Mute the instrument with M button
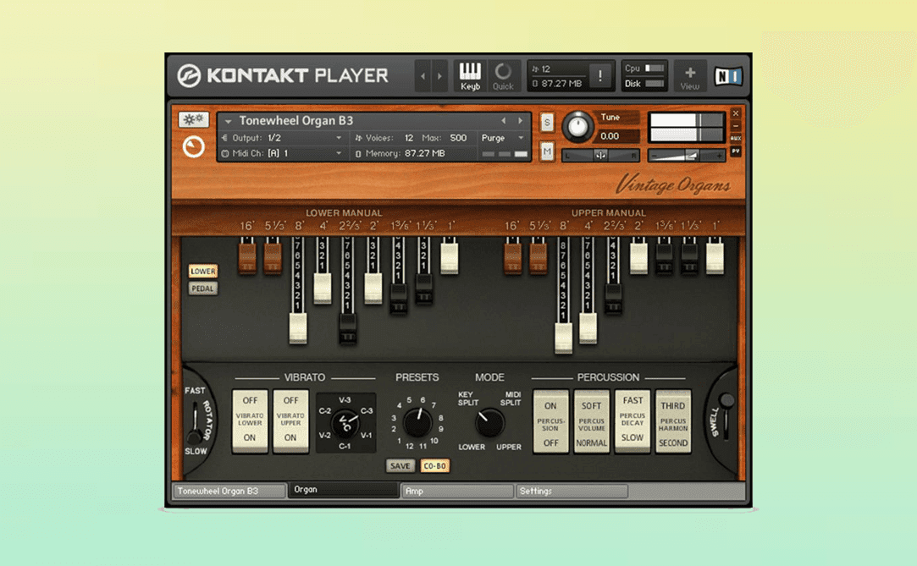The image size is (917, 566). point(547,151)
